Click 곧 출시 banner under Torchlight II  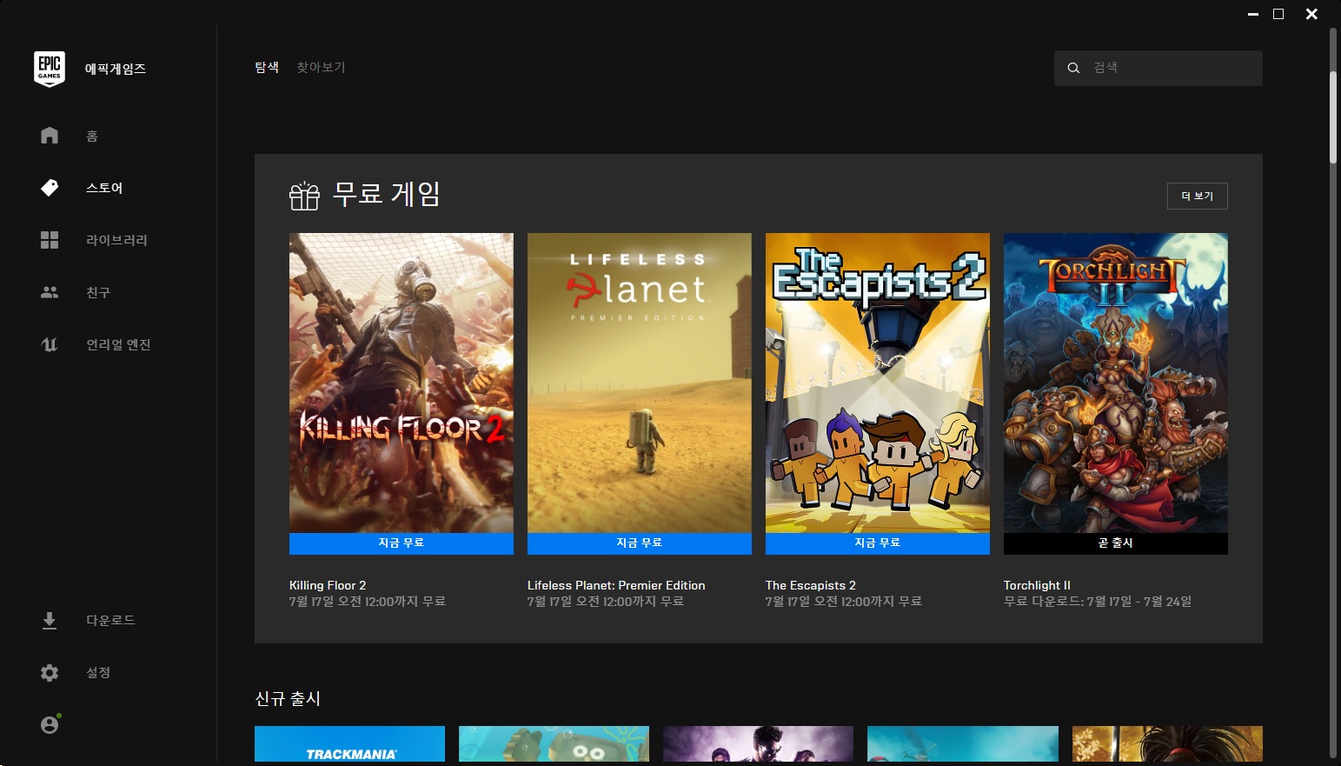click(x=1116, y=543)
